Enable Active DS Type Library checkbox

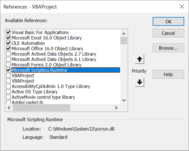8,92
